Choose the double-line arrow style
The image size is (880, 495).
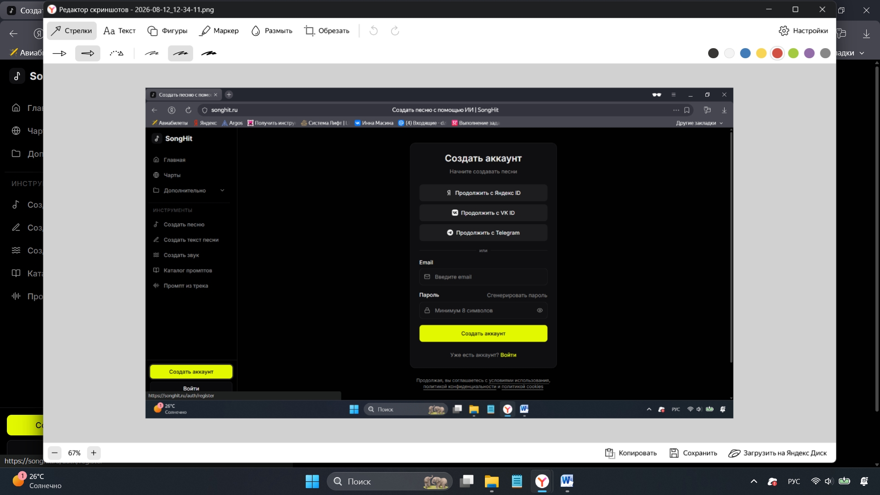tap(88, 53)
